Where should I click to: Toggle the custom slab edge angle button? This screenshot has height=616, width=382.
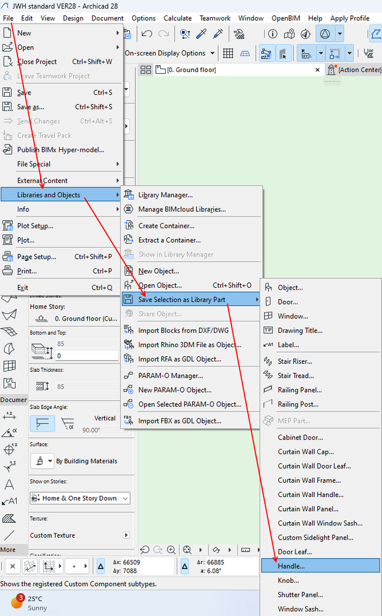[x=68, y=423]
